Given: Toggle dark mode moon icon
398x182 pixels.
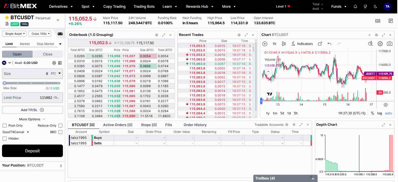Looking at the screenshot, I should click(x=375, y=6).
